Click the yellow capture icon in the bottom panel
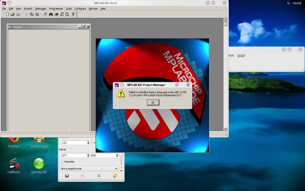Viewport: 305px width, 191px height. [x=115, y=176]
